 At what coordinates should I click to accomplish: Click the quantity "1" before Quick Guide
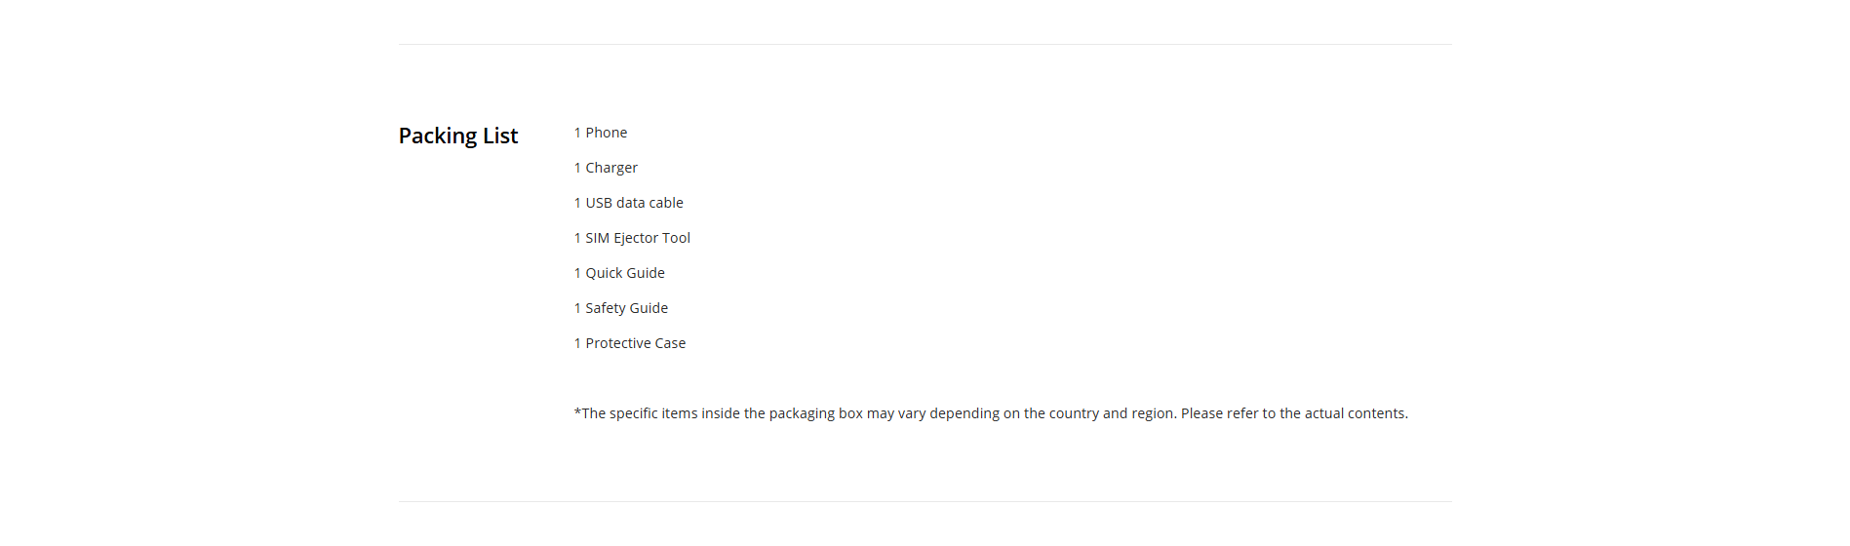[577, 273]
